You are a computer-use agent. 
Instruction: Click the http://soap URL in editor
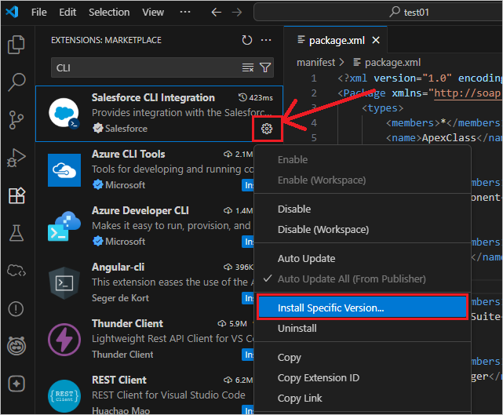(x=468, y=93)
